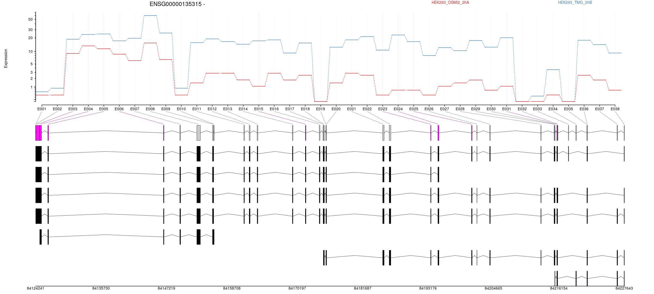The image size is (654, 294).
Task: Click exon label E037
Action: pyautogui.click(x=599, y=109)
